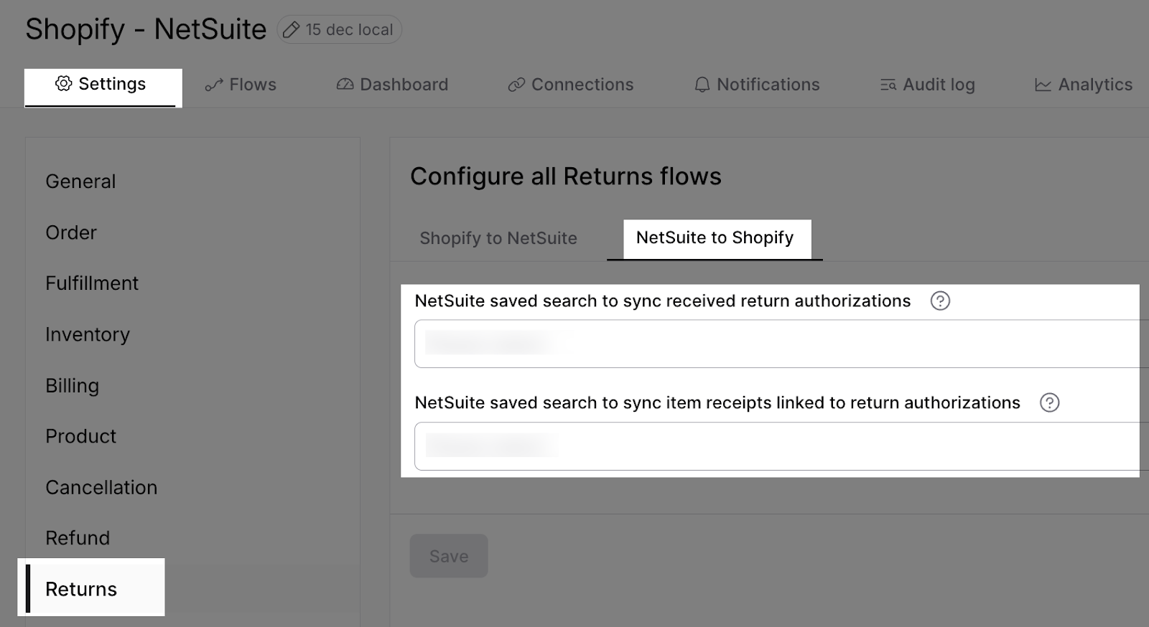1149x627 pixels.
Task: Switch to the Dashboard tab
Action: (392, 85)
